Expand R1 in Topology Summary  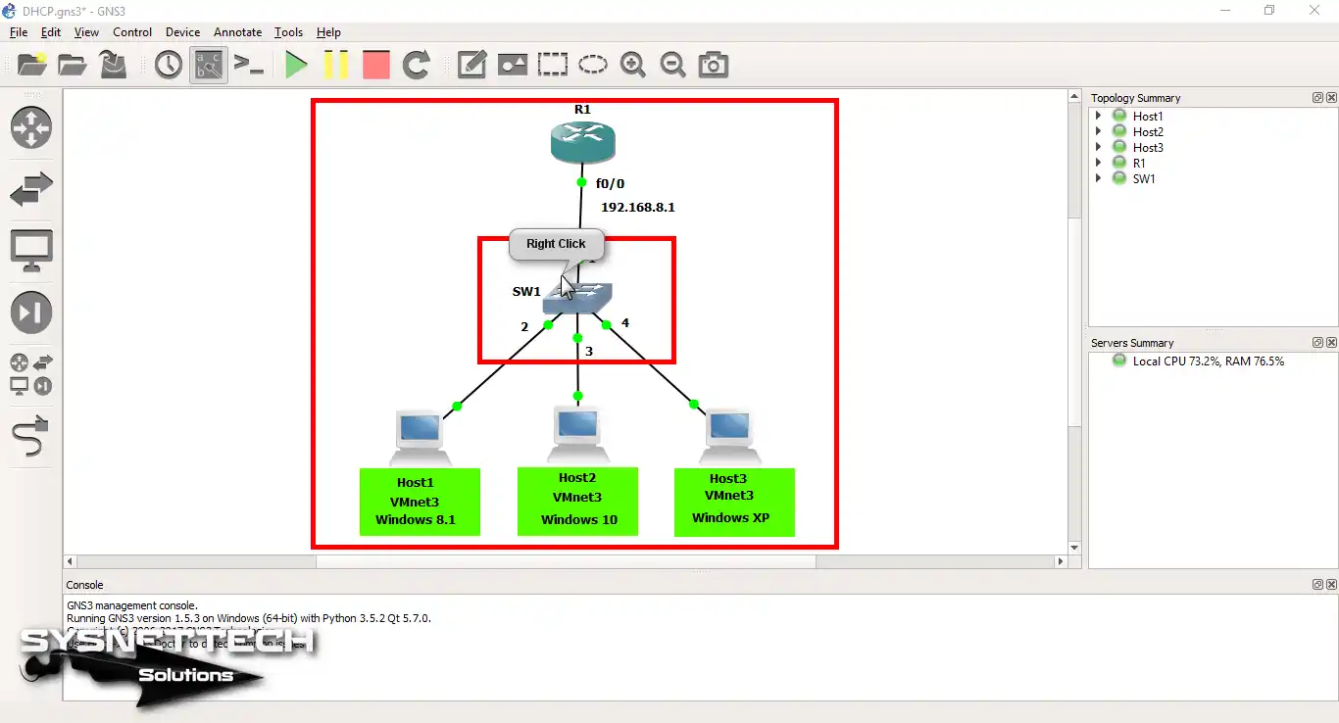(x=1099, y=163)
